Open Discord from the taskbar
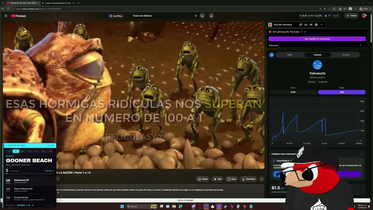The image size is (373, 210). tap(193, 206)
